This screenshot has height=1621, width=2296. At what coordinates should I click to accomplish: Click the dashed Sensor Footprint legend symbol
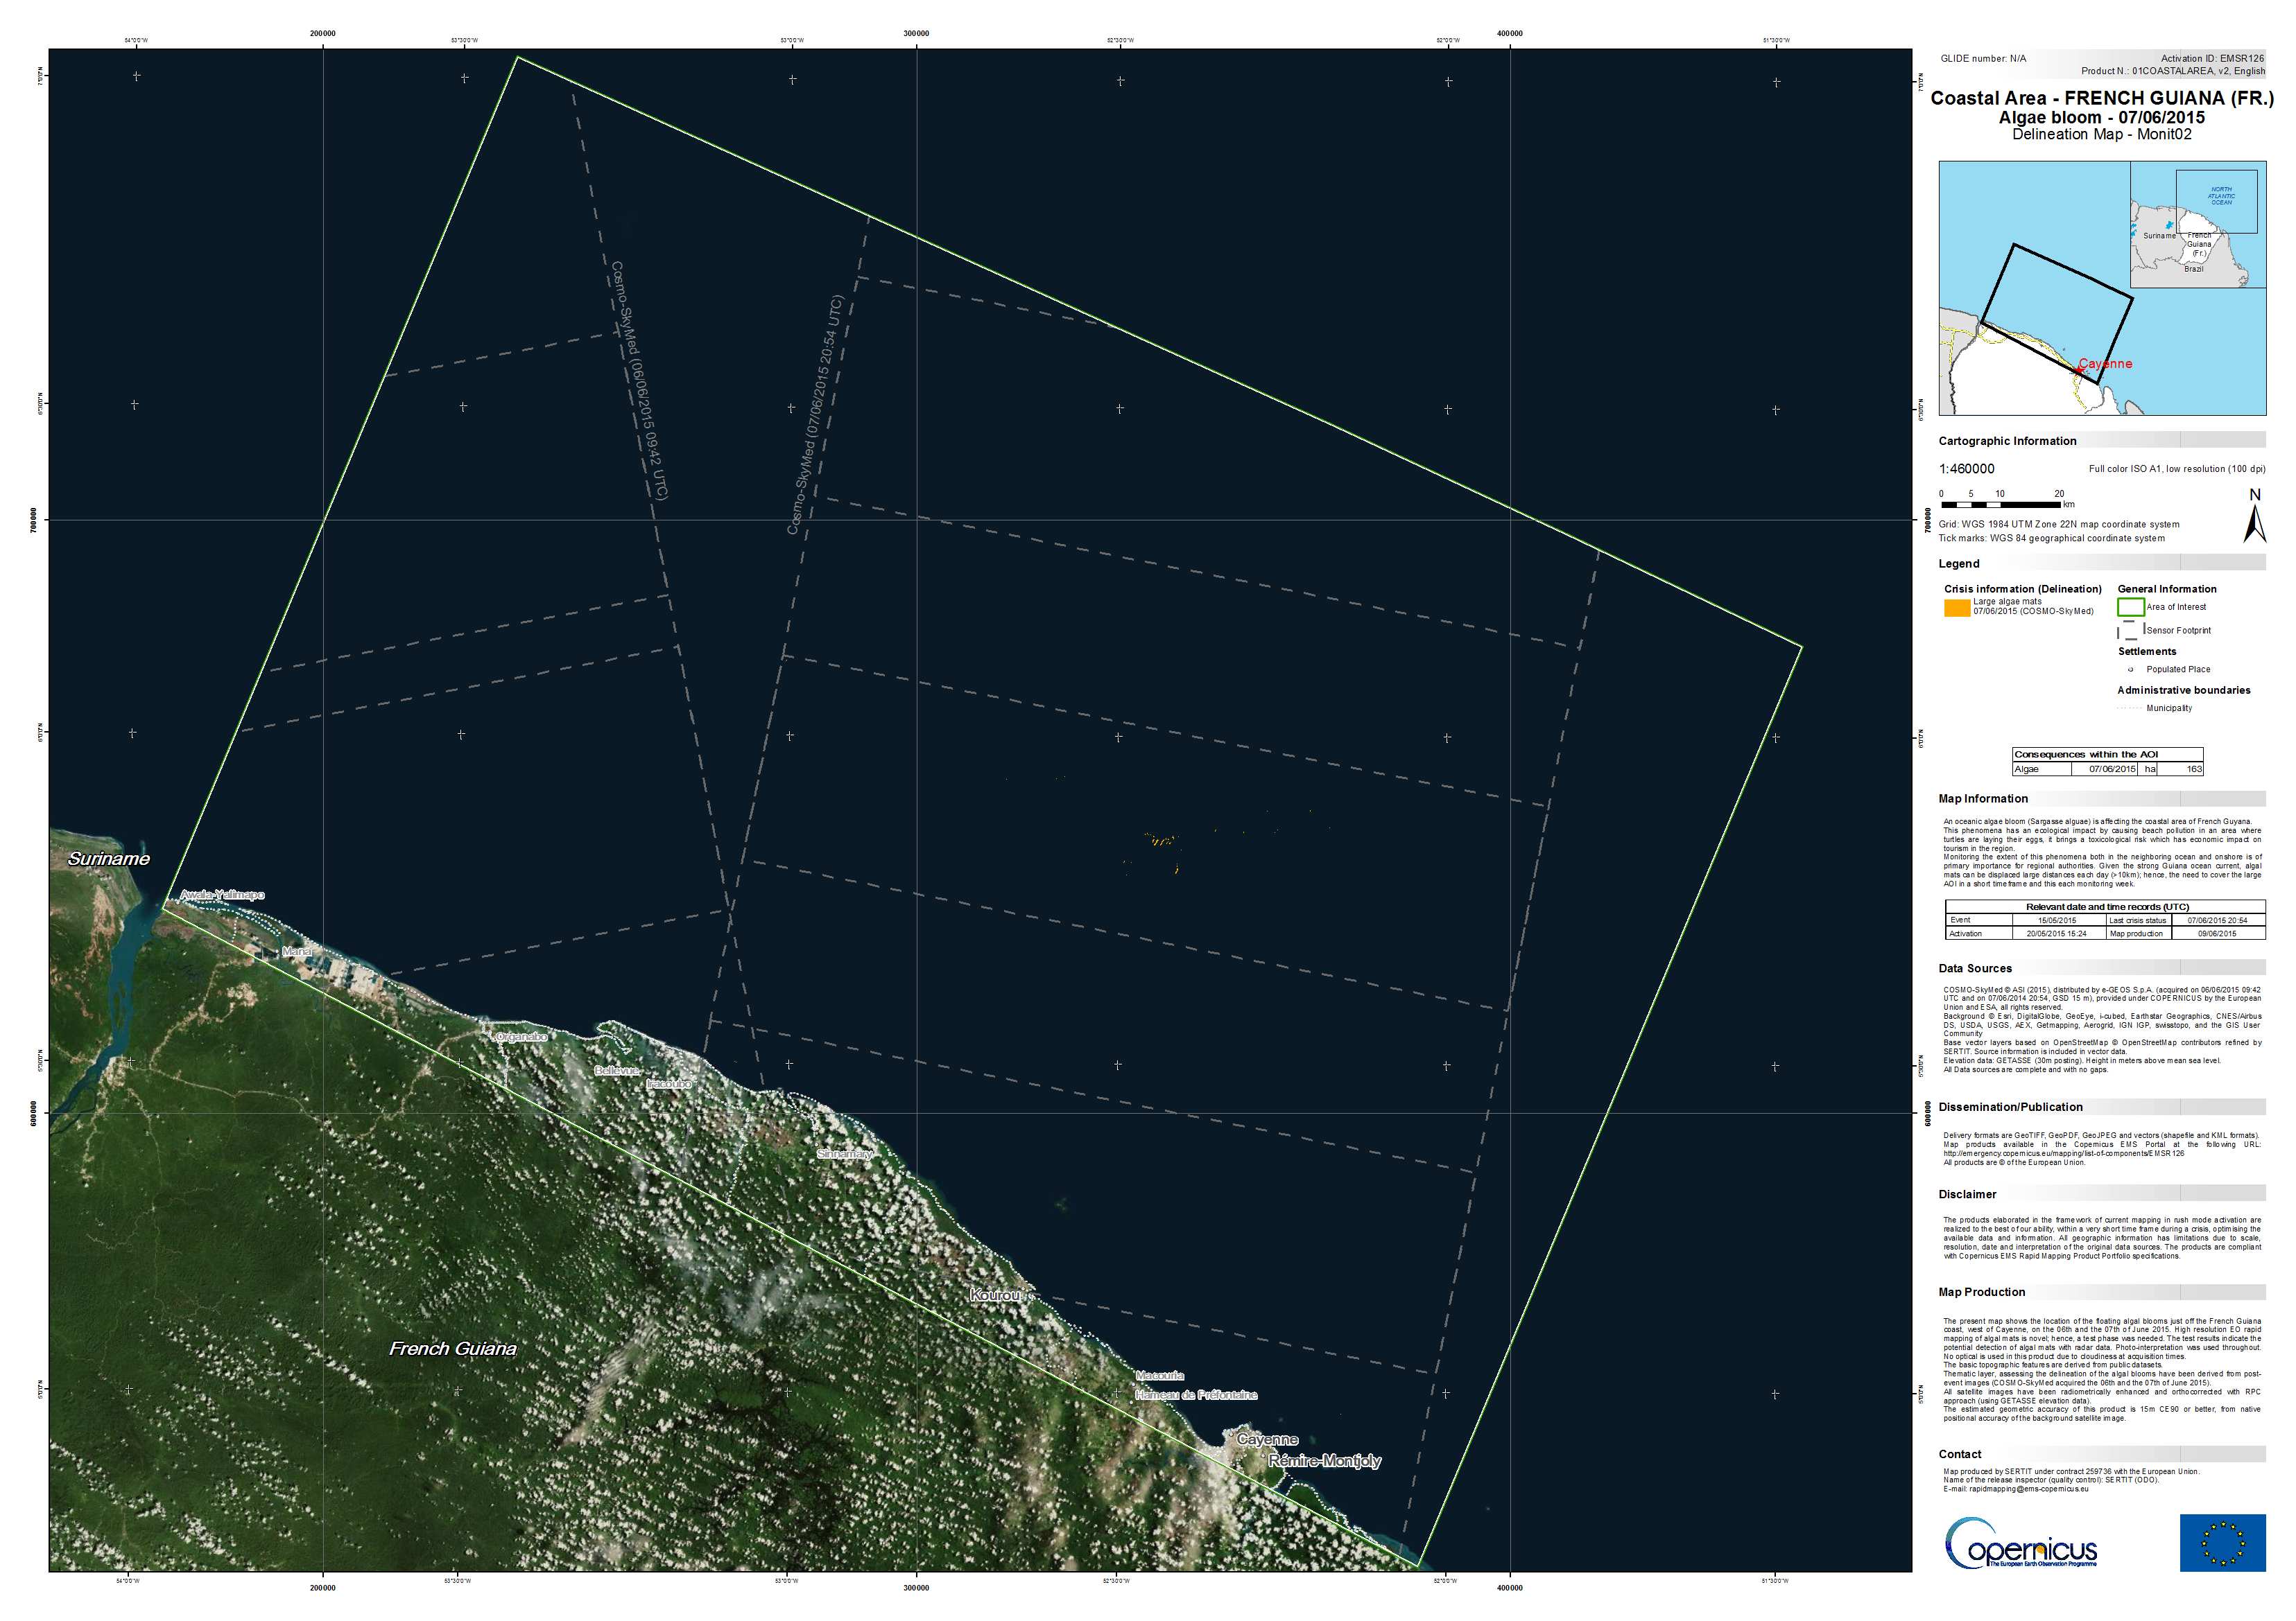[x=2130, y=631]
